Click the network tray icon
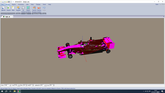This screenshot has height=93, width=165. click(148, 91)
